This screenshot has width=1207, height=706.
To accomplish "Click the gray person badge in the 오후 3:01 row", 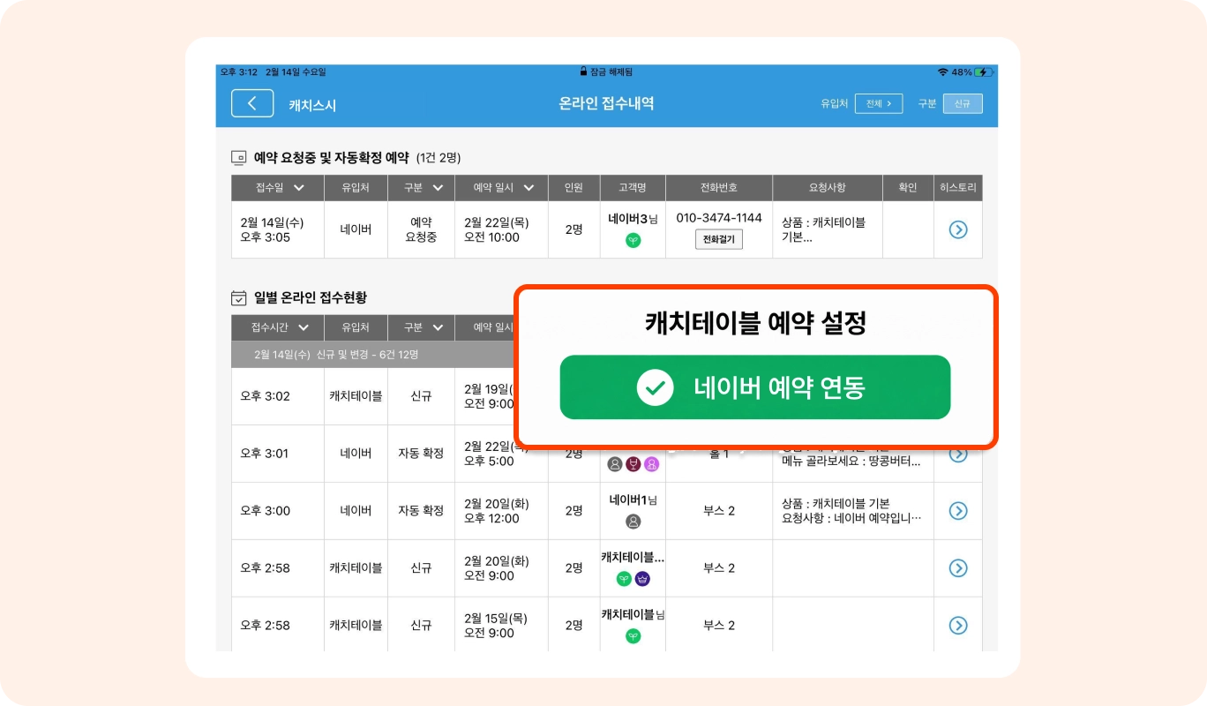I will 615,464.
